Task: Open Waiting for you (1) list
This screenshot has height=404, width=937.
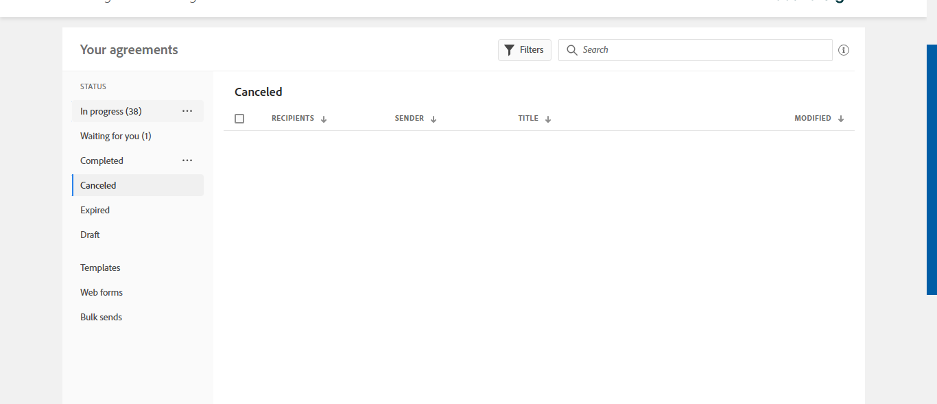Action: [116, 136]
